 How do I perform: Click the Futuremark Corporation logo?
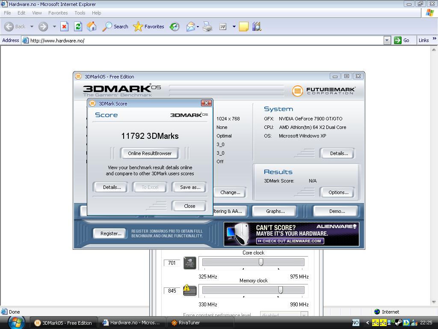coord(323,91)
